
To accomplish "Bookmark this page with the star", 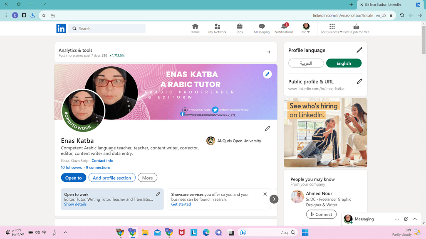I will point(44,15).
